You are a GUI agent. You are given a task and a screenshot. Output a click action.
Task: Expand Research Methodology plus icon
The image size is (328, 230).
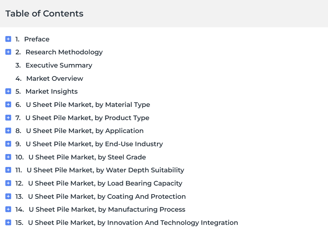(x=8, y=52)
